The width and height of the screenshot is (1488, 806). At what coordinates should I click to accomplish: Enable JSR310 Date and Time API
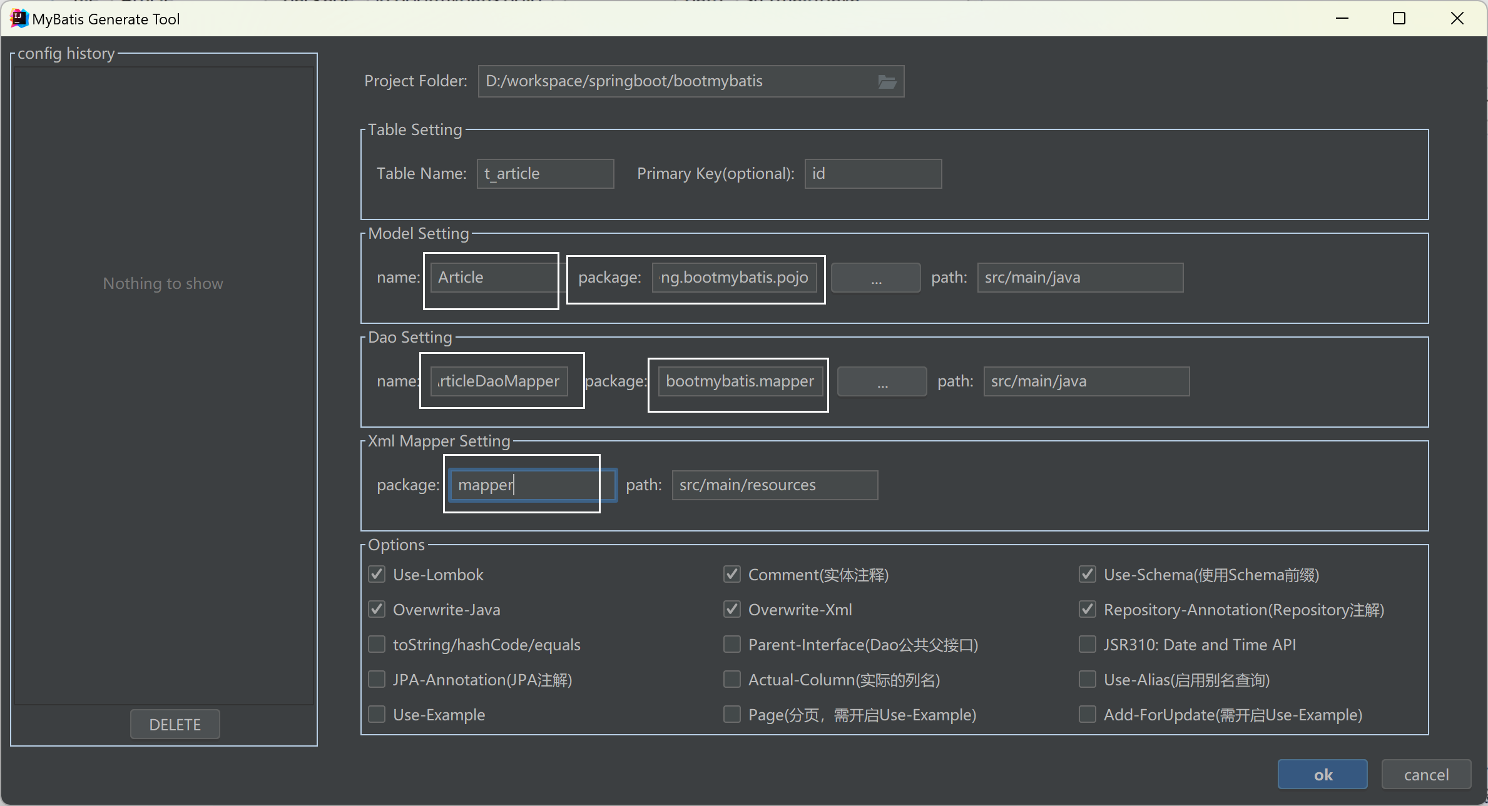click(1088, 644)
